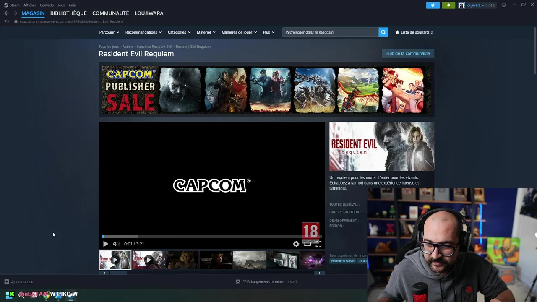Expand the Parcourir dropdown
This screenshot has height=302, width=537.
coord(109,32)
